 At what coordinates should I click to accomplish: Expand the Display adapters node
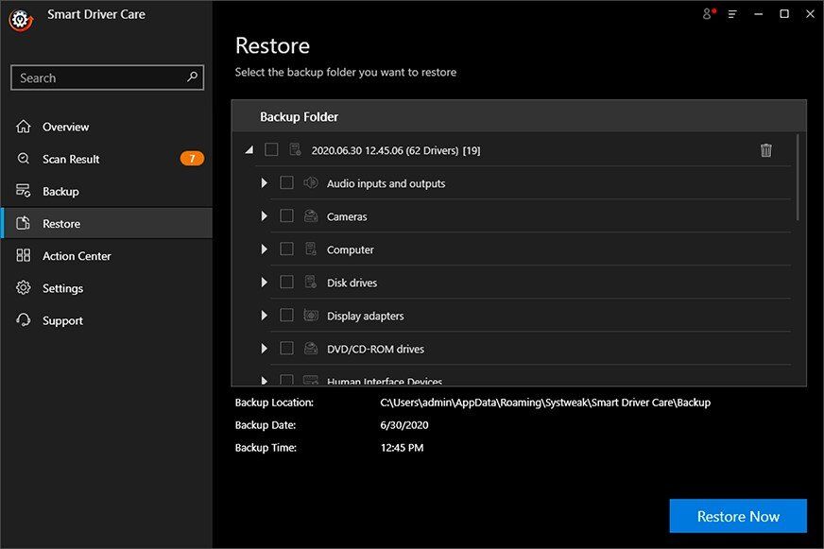pos(265,316)
